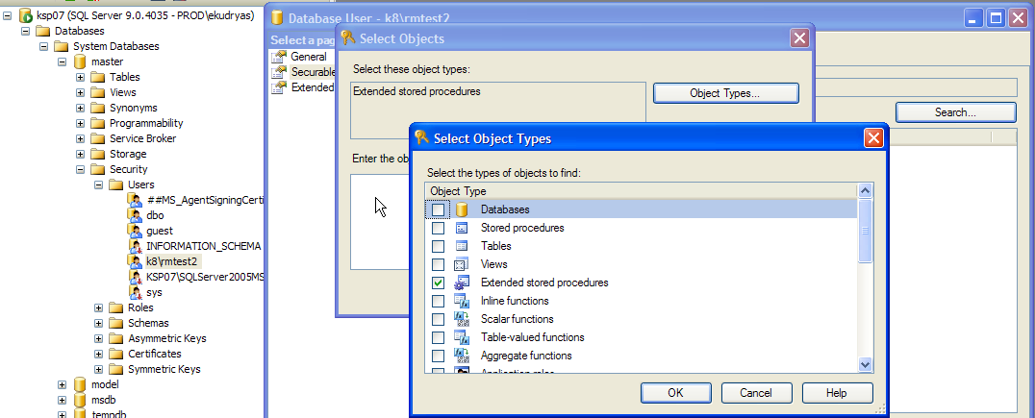This screenshot has height=418, width=1035.
Task: Click the ksp07 server icon
Action: (26, 15)
